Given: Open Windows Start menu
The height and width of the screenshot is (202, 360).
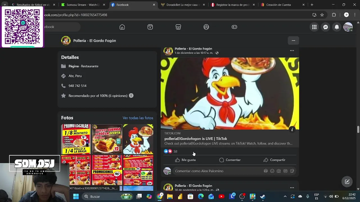Looking at the screenshot, I should (76, 196).
